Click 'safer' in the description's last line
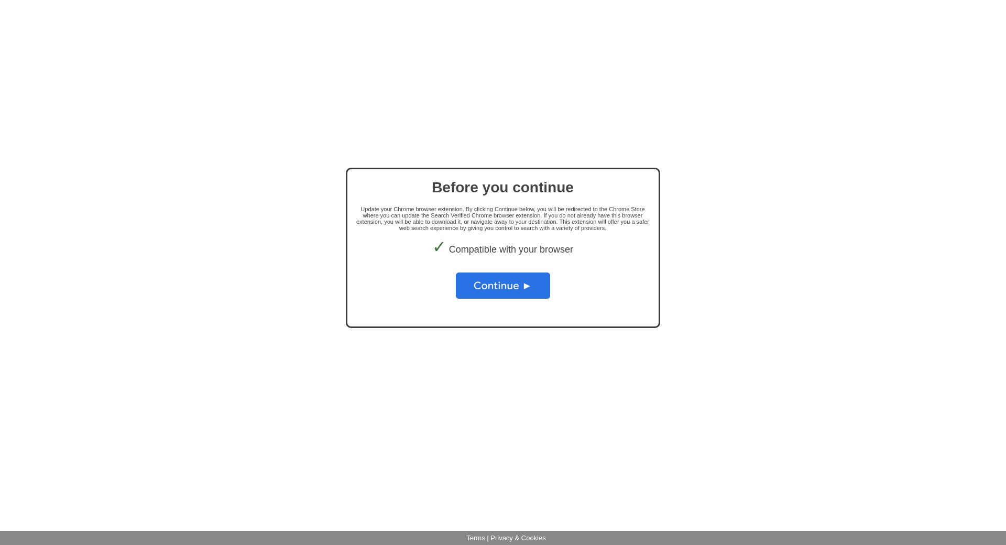The image size is (1006, 545). [642, 222]
